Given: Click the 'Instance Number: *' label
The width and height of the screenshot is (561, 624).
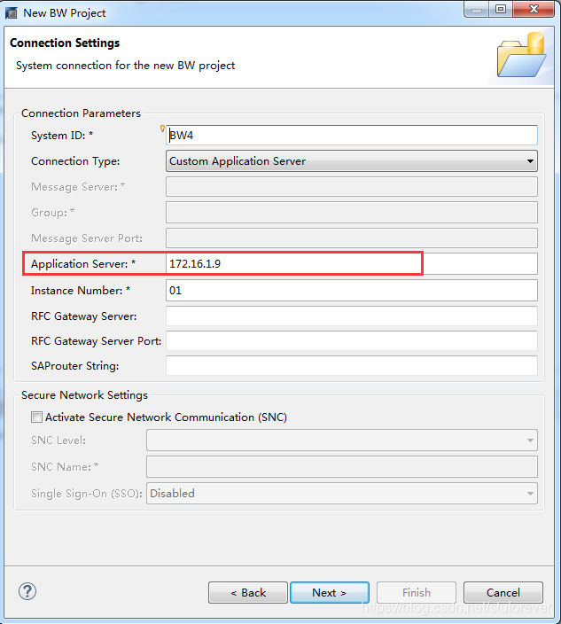Looking at the screenshot, I should pyautogui.click(x=81, y=291).
